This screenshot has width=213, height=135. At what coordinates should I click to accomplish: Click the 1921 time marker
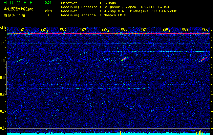tap(22, 29)
